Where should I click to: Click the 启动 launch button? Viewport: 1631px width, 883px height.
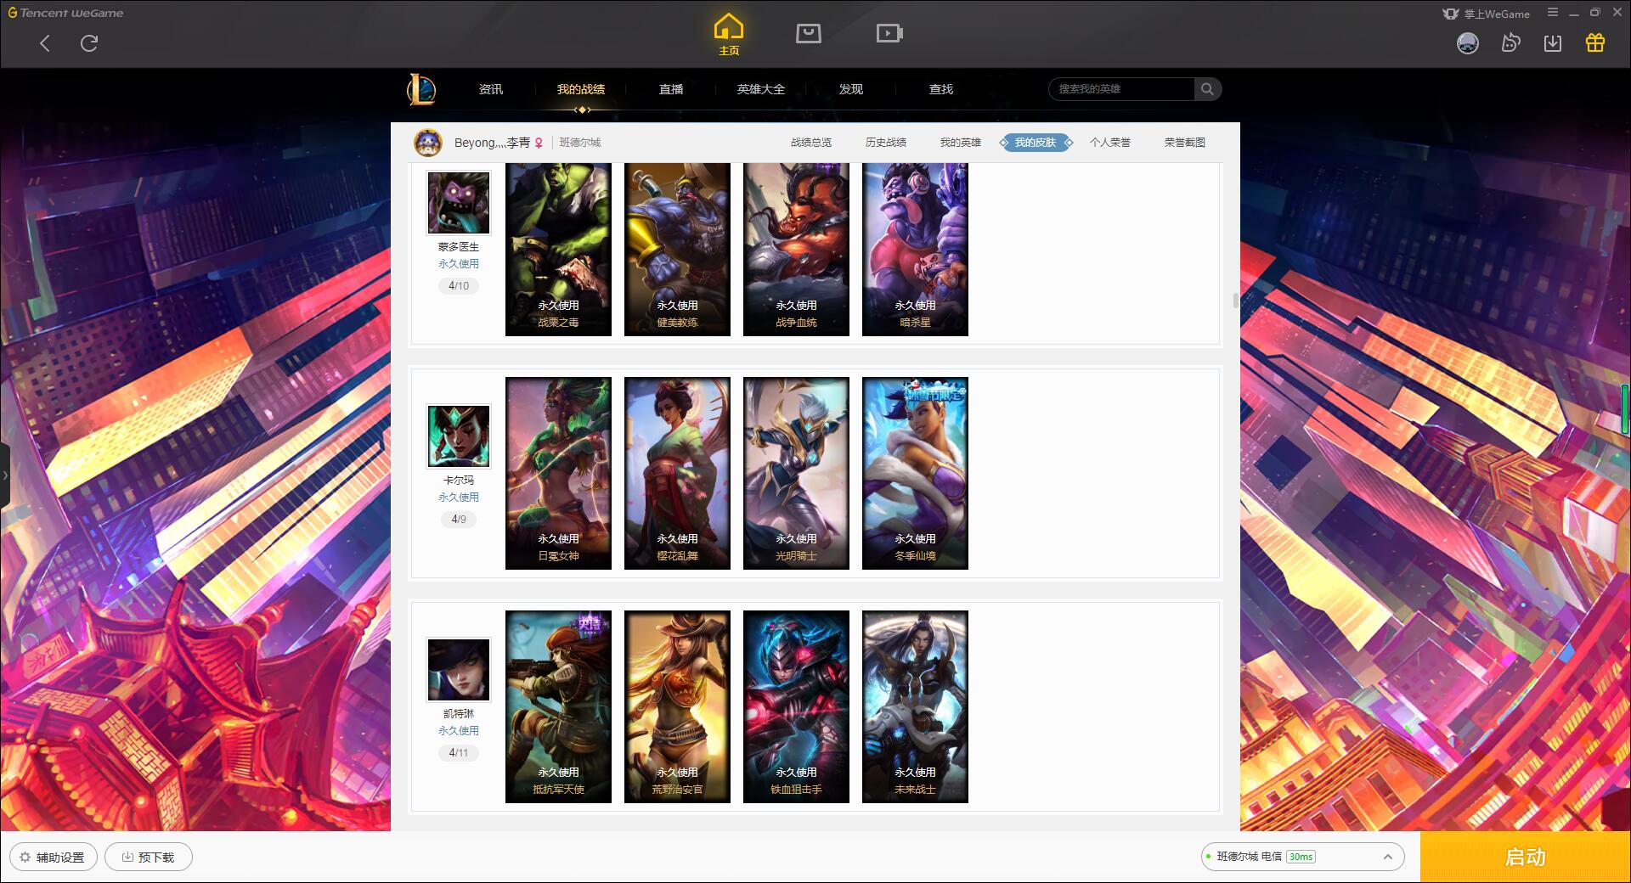(x=1525, y=857)
